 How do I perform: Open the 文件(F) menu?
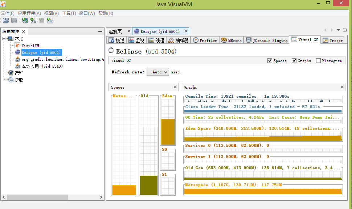click(x=7, y=13)
